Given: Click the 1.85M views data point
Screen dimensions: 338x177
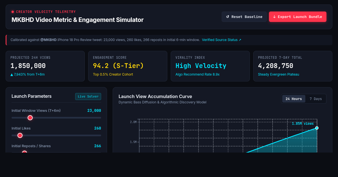Looking at the screenshot, I should coord(317,128).
